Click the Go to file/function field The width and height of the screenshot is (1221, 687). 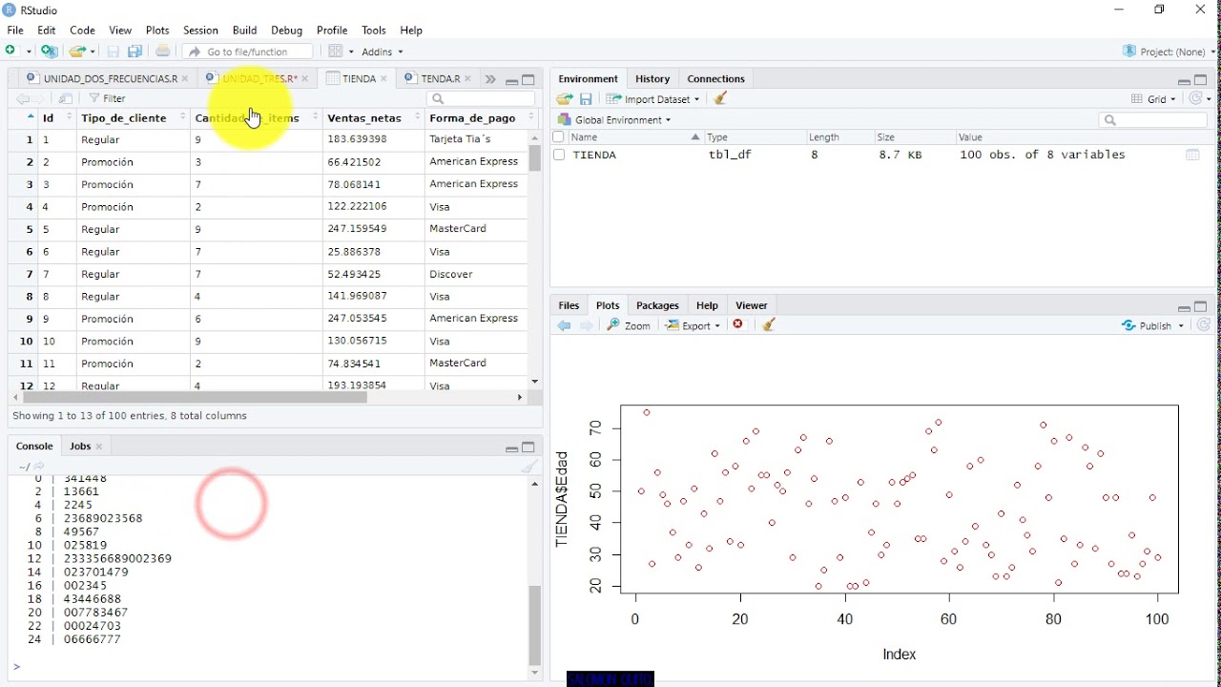[x=248, y=52]
